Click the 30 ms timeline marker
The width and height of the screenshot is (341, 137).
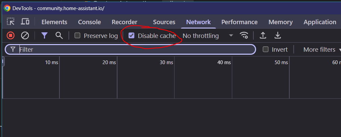166,62
